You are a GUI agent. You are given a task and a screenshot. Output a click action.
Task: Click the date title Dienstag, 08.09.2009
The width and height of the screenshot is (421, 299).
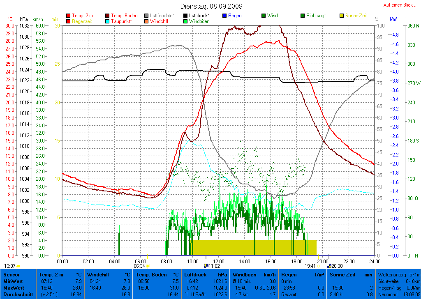(211, 6)
